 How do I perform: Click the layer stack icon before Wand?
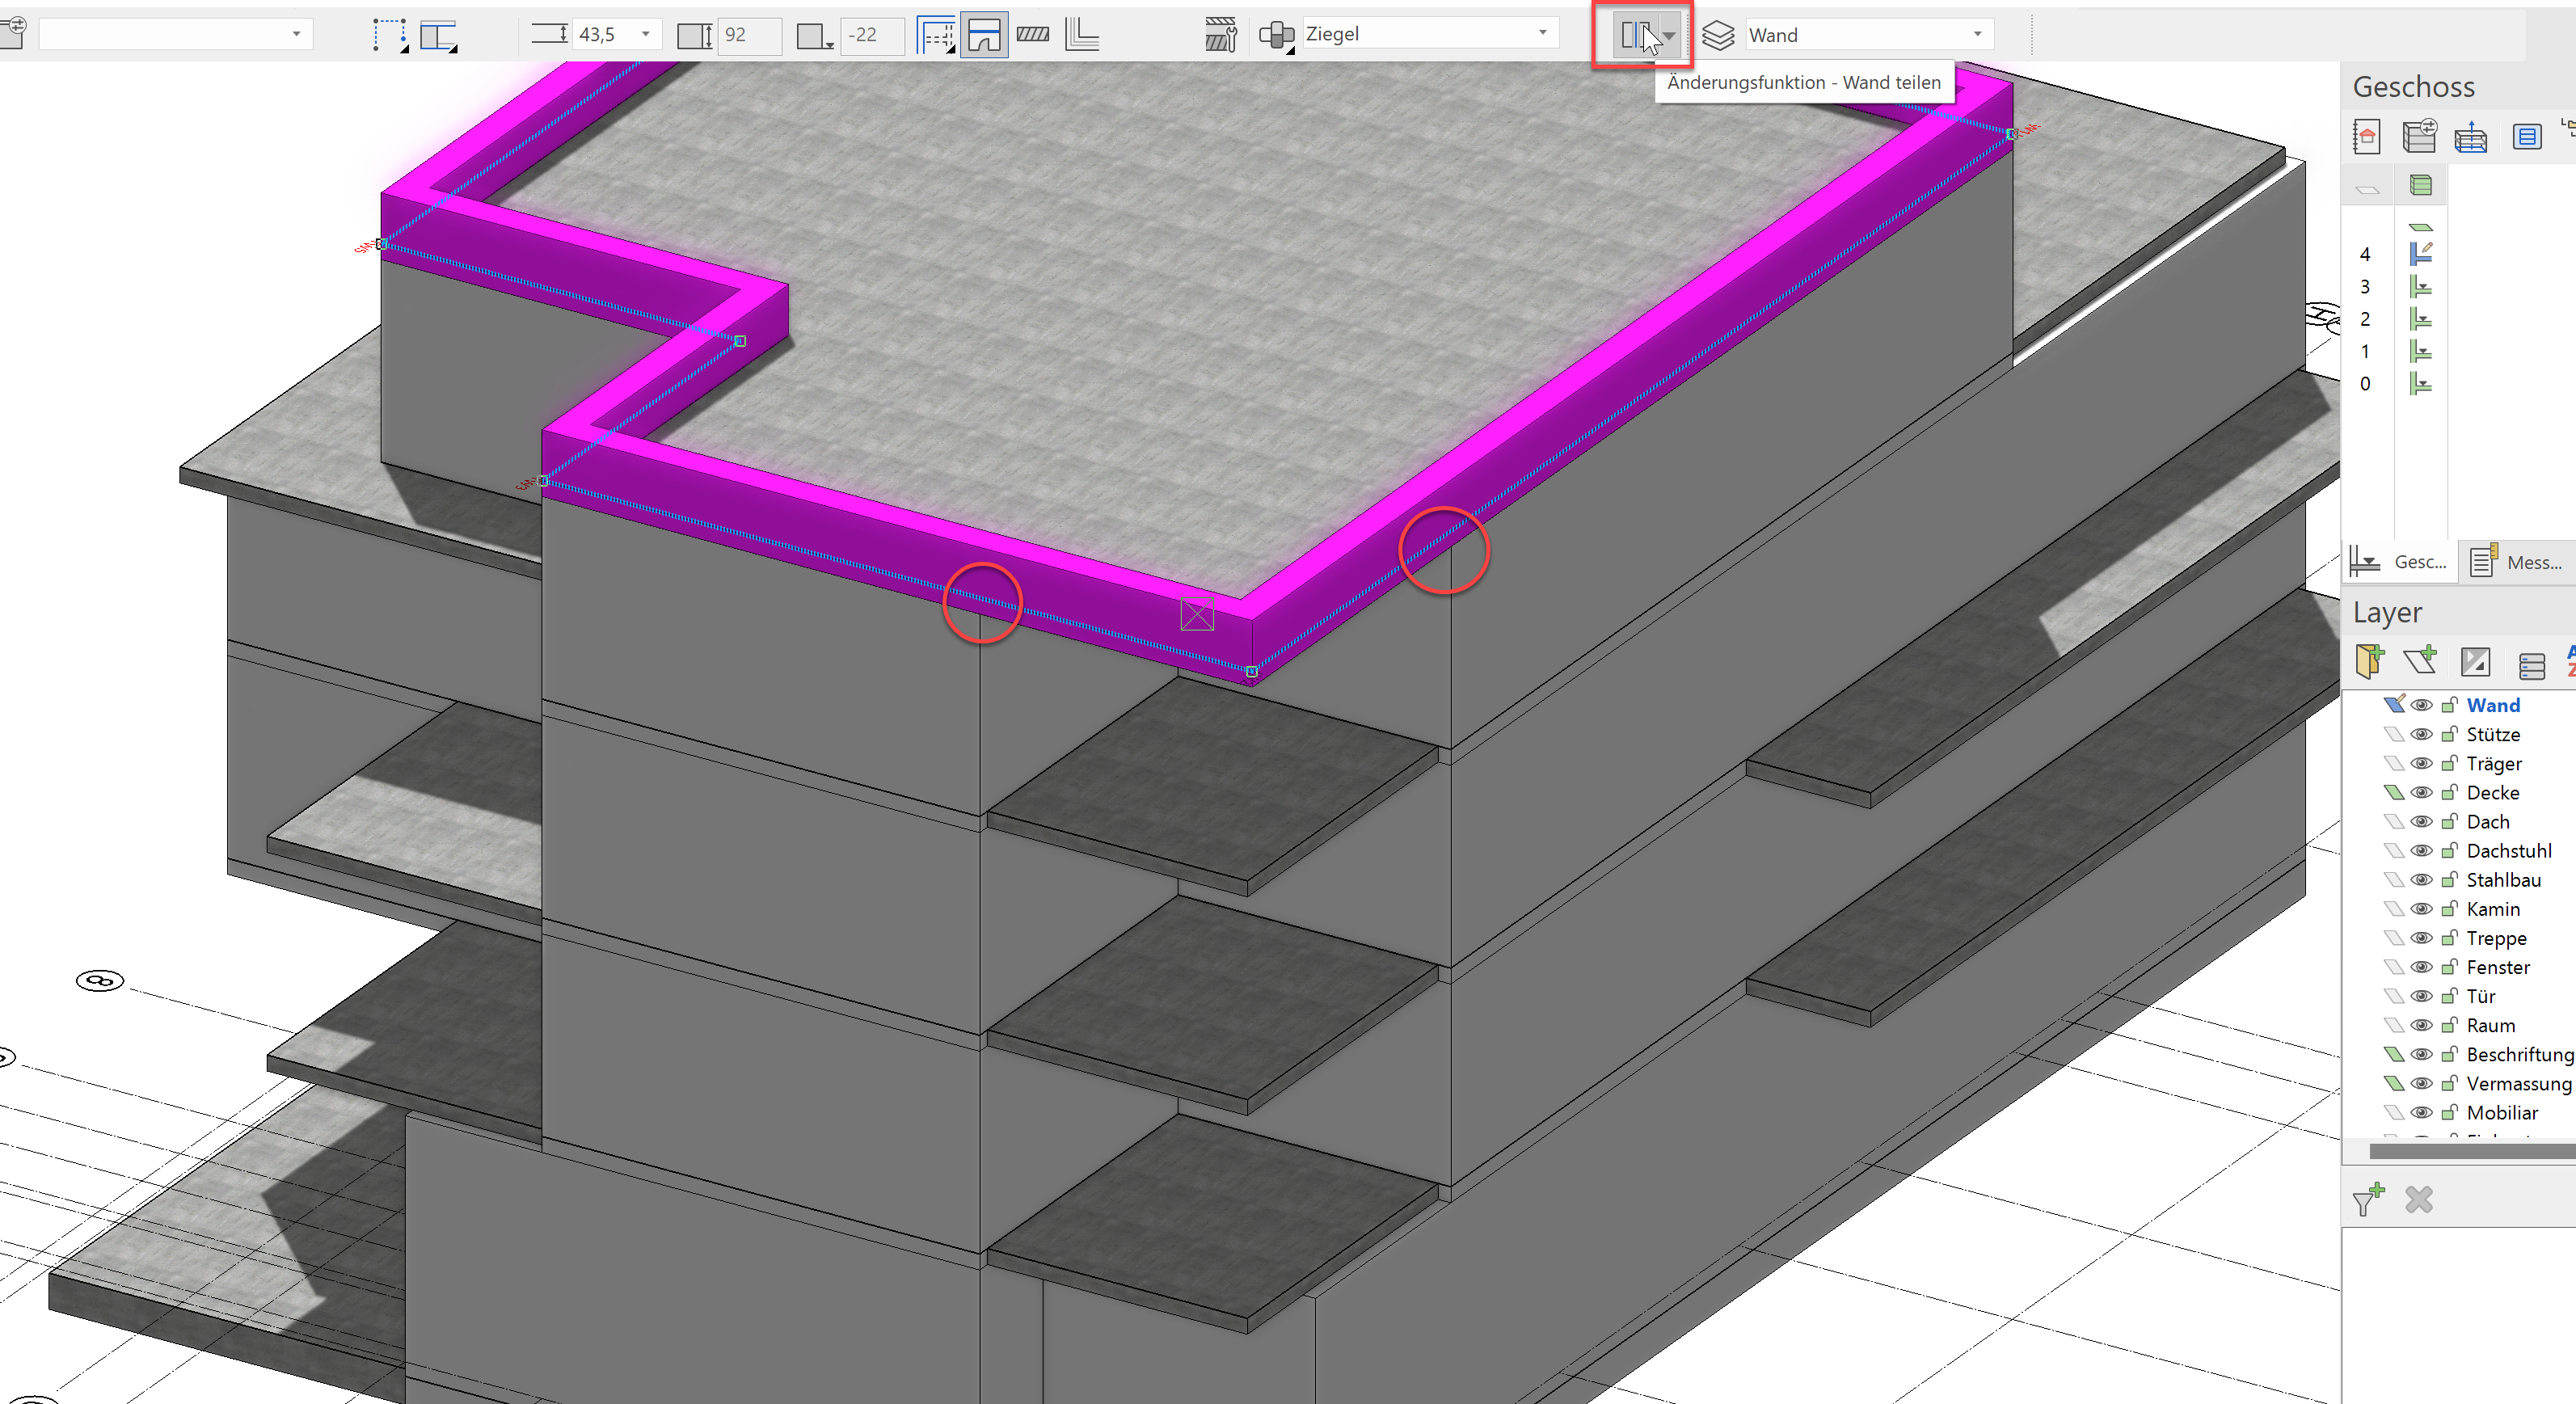pos(1718,36)
